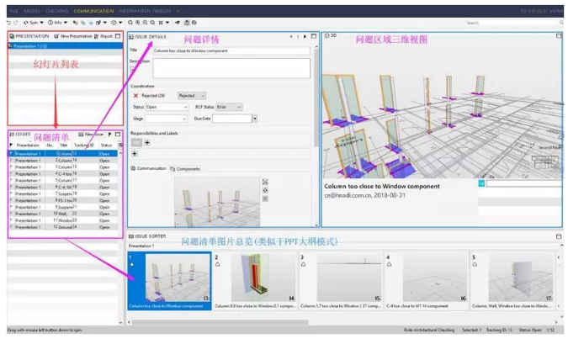Switch to the Communication tab
Viewport: 568px width, 344px height.
pos(148,168)
